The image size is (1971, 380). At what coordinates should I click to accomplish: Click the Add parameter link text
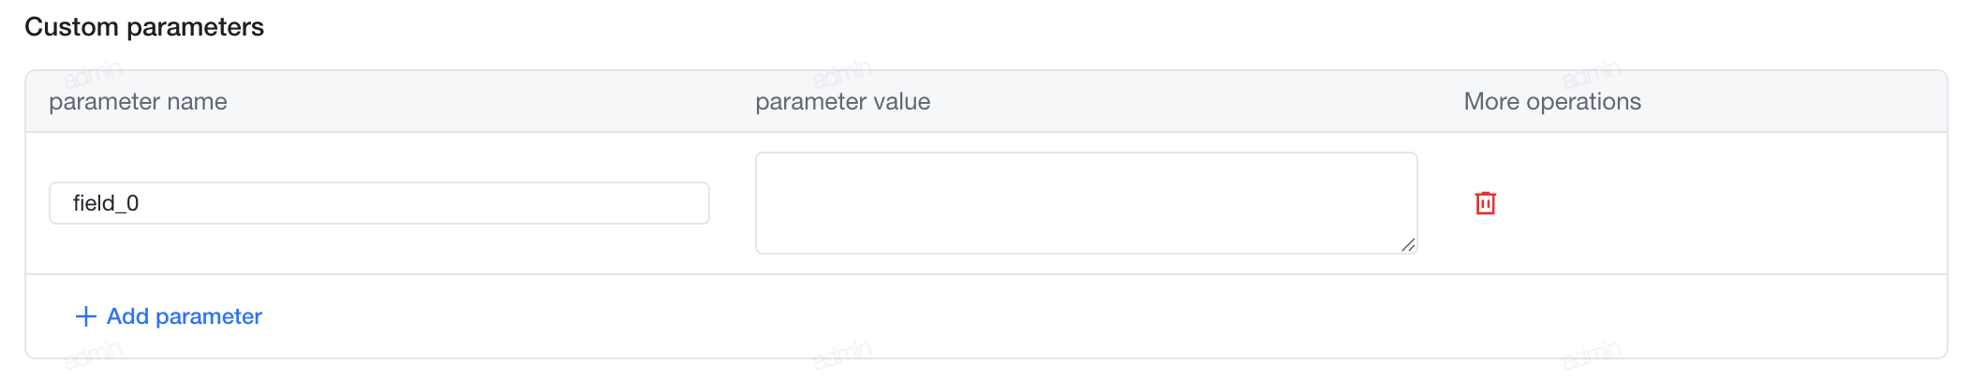(185, 316)
